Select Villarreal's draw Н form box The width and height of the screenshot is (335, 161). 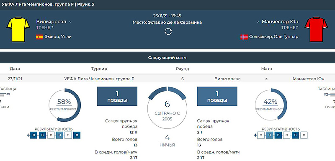pos(59,135)
